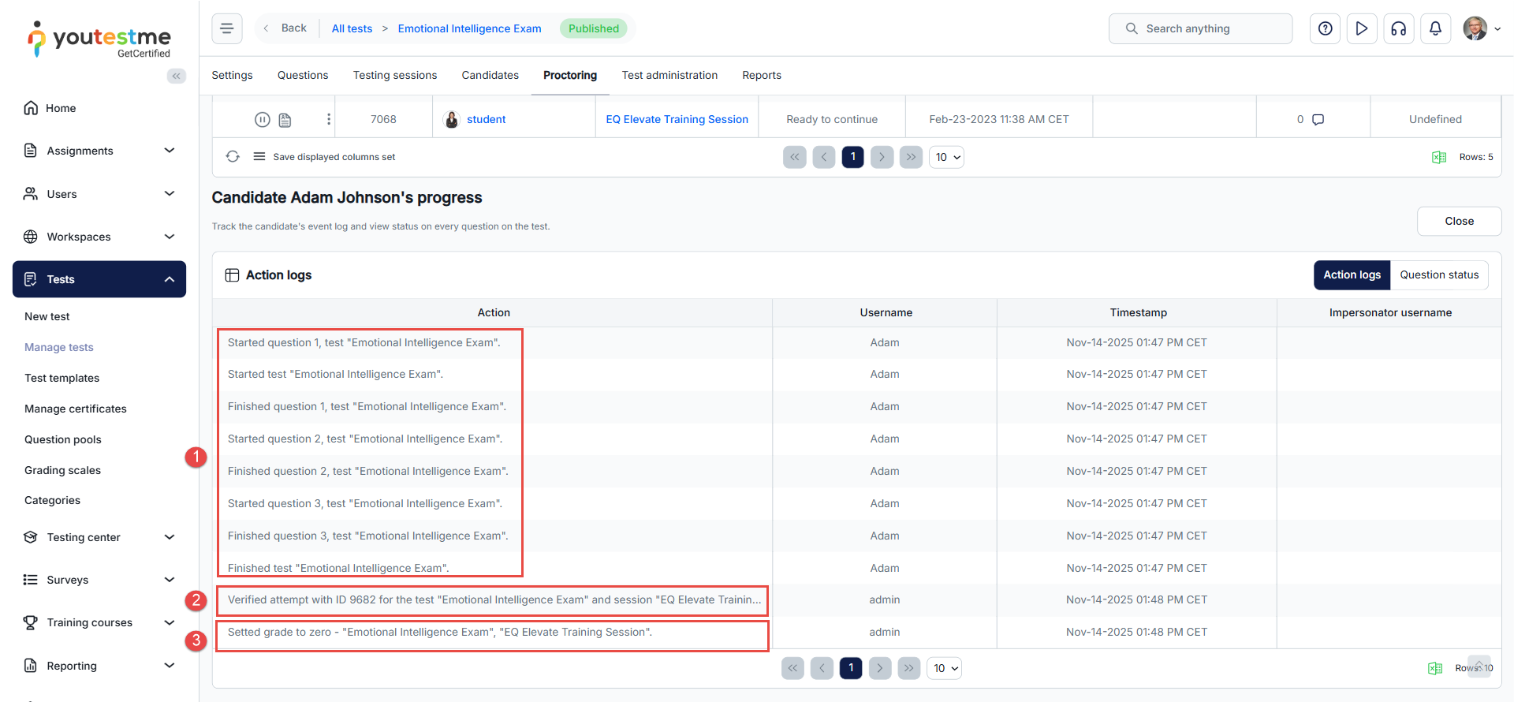
Task: Open the Test administration tab
Action: (669, 76)
